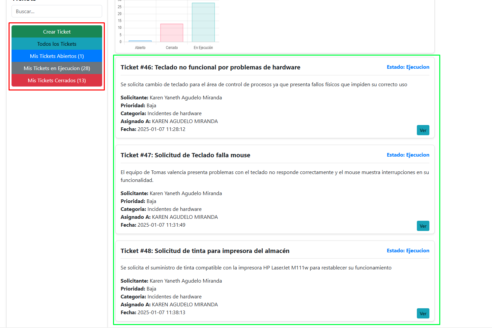Click Estado: Ejecucion on Ticket #48
The width and height of the screenshot is (492, 328).
point(408,250)
